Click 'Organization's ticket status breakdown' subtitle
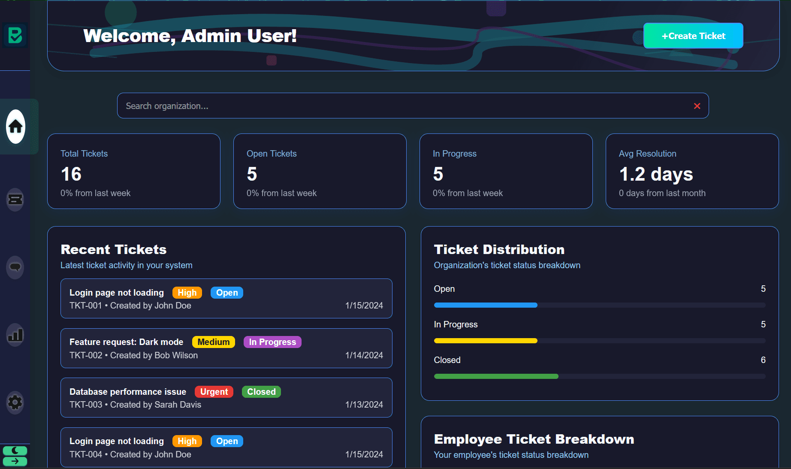The height and width of the screenshot is (469, 791). pyautogui.click(x=507, y=265)
